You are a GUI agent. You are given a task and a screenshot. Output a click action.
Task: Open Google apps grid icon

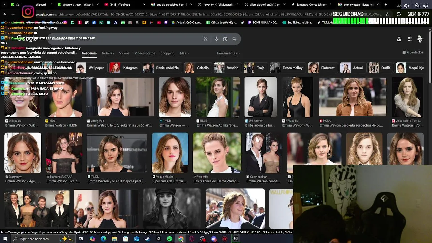pyautogui.click(x=409, y=39)
